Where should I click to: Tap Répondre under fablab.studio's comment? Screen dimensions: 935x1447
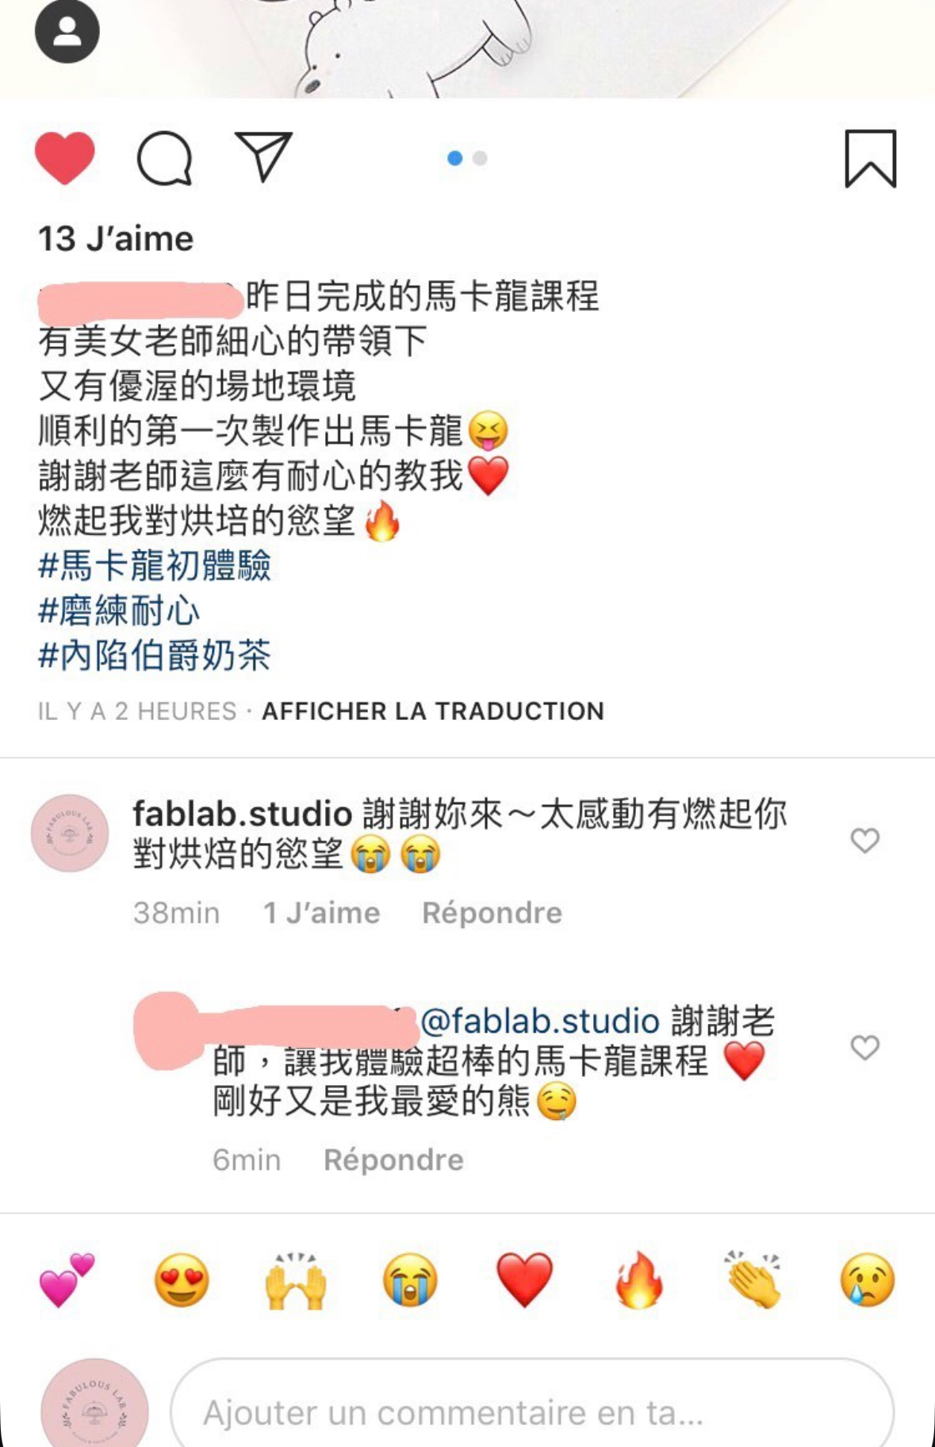(492, 913)
